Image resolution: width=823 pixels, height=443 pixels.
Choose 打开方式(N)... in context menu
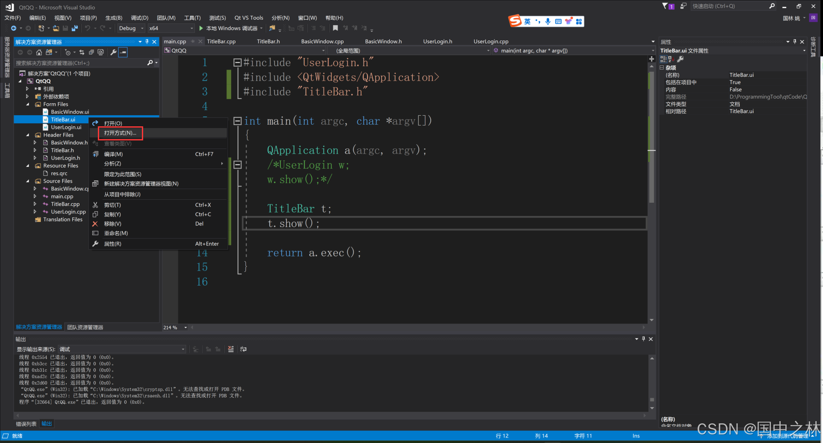tap(120, 133)
